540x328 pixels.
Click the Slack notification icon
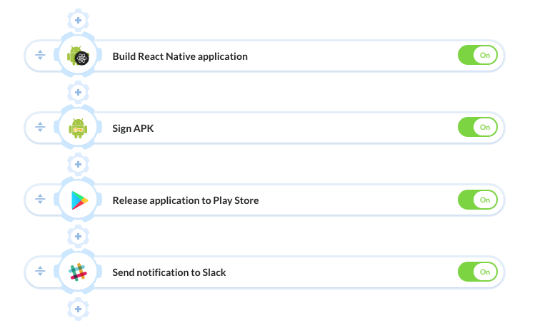click(x=78, y=272)
